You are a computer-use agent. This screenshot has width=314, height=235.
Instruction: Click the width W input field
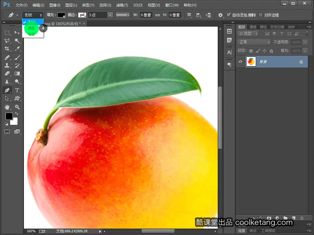coord(146,15)
